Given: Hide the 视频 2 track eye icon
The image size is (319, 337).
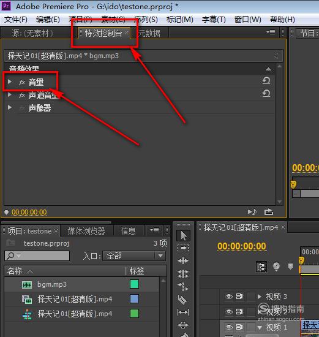Looking at the screenshot, I should (229, 311).
